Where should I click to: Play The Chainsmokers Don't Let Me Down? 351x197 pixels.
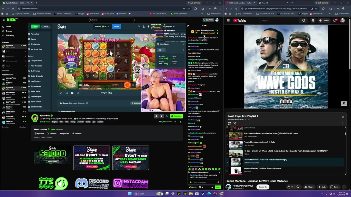[285, 135]
